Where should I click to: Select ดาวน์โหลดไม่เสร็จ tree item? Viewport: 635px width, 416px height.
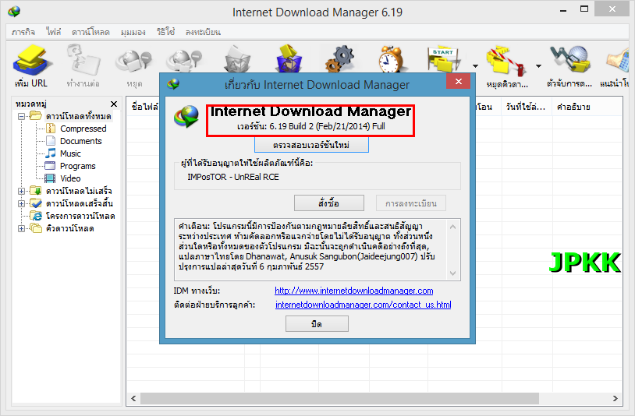(79, 191)
